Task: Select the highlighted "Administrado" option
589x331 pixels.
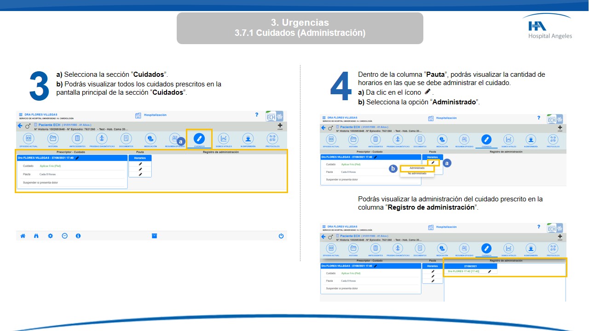Action: click(x=417, y=168)
